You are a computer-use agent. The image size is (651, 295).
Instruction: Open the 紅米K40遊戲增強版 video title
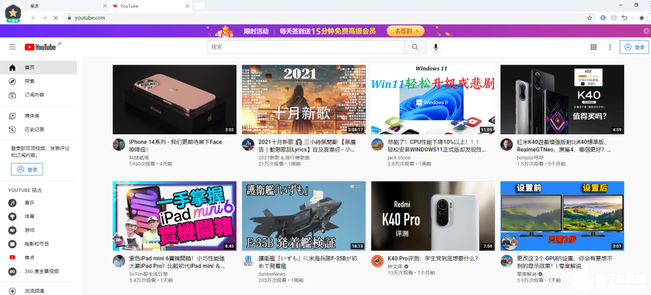(x=564, y=146)
